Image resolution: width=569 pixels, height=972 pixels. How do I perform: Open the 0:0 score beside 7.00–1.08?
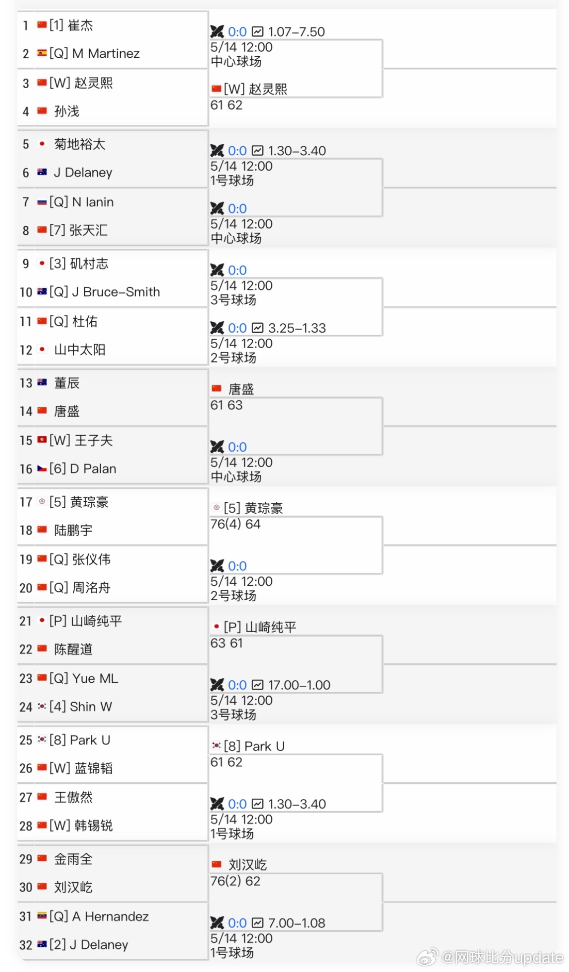tap(237, 922)
